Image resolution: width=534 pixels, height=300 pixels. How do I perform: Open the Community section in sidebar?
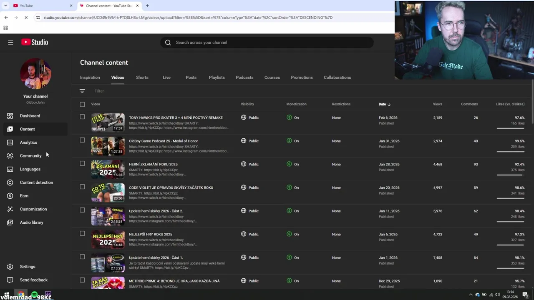30,156
